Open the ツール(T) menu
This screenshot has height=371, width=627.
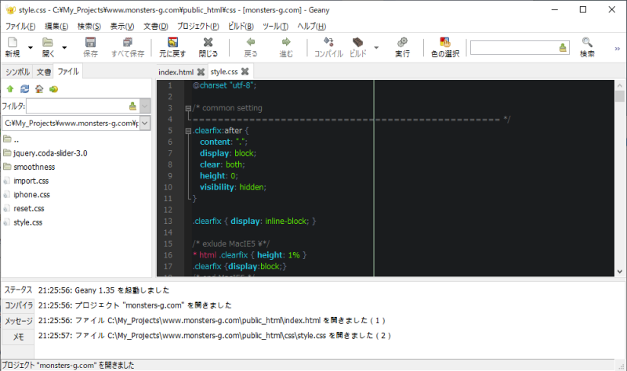[x=276, y=27]
